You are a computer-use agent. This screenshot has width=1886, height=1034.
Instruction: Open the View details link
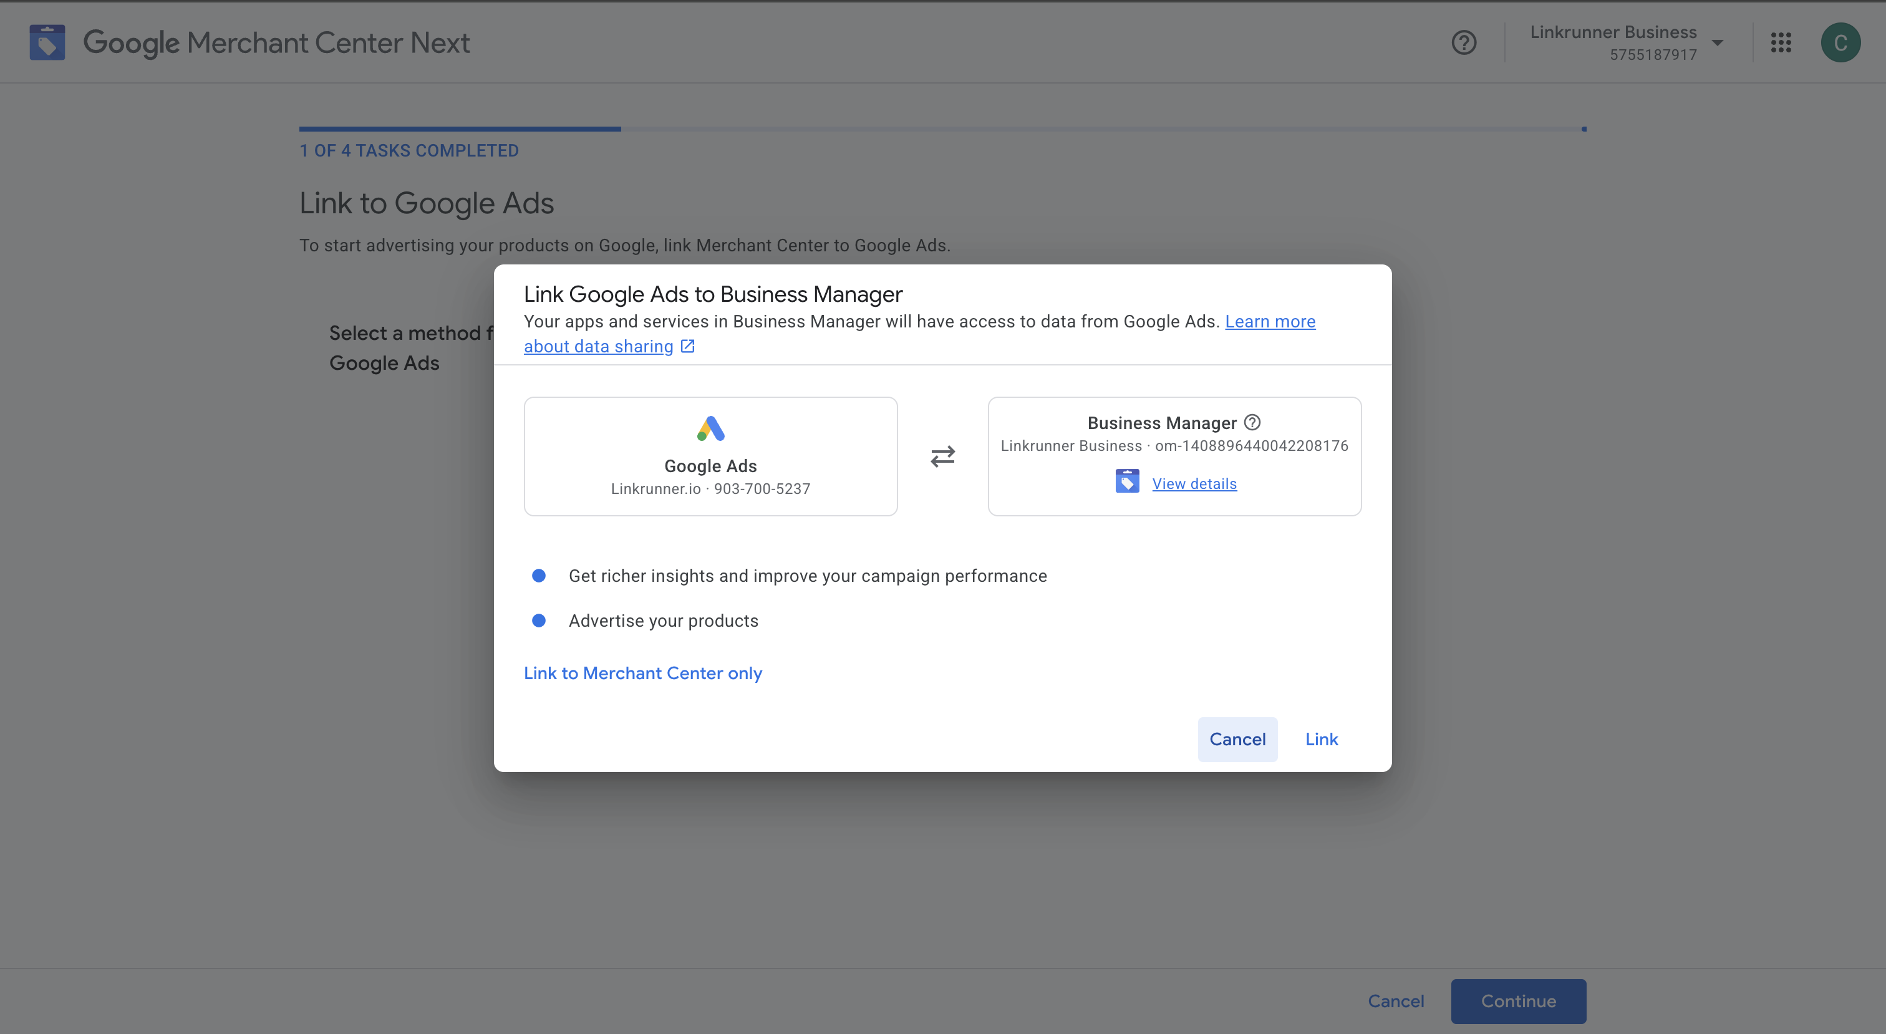[1194, 483]
